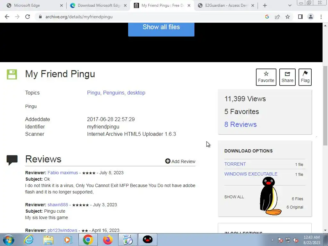The height and width of the screenshot is (246, 328).
Task: Click the scrollbar down arrow
Action: click(325, 230)
